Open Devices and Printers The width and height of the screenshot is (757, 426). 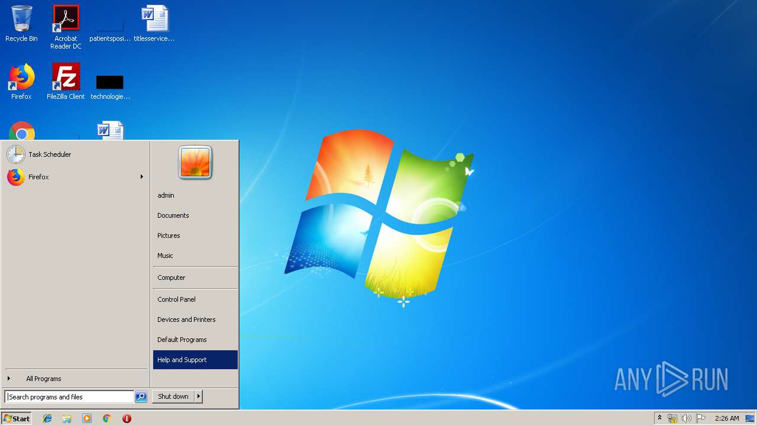click(195, 319)
